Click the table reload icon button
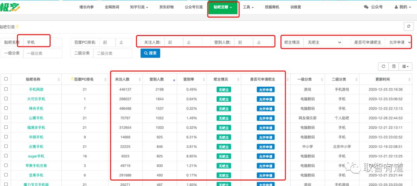This screenshot has width=417, height=186. tap(383, 67)
